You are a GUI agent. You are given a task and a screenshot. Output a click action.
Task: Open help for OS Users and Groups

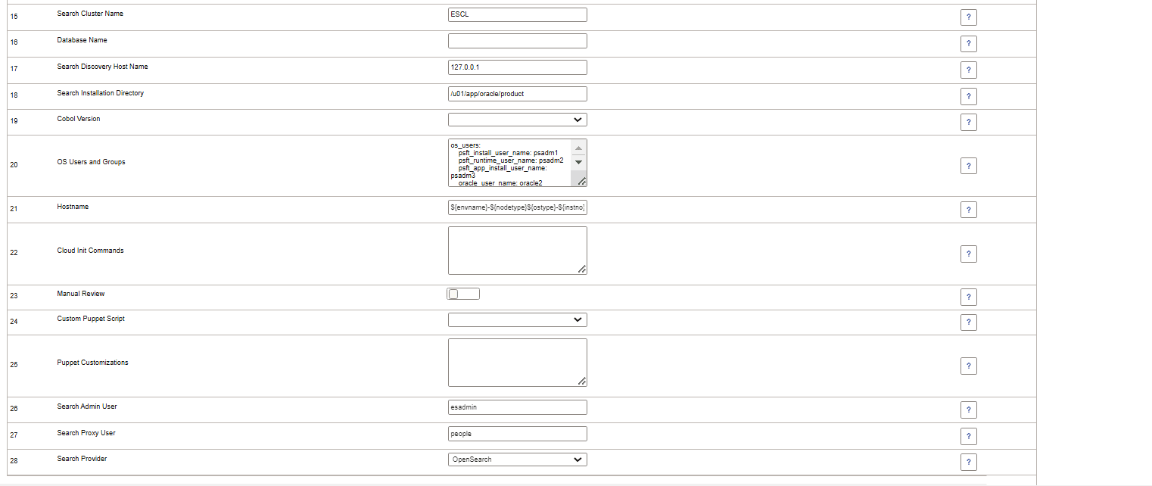pos(968,165)
